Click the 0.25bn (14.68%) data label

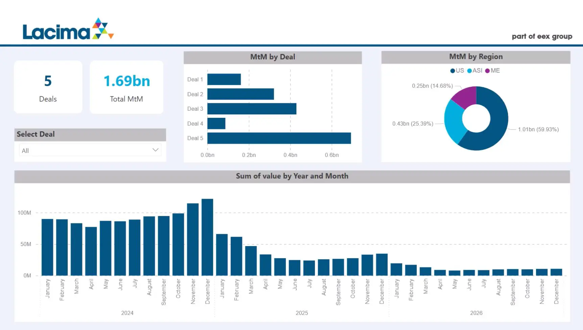[x=432, y=86]
